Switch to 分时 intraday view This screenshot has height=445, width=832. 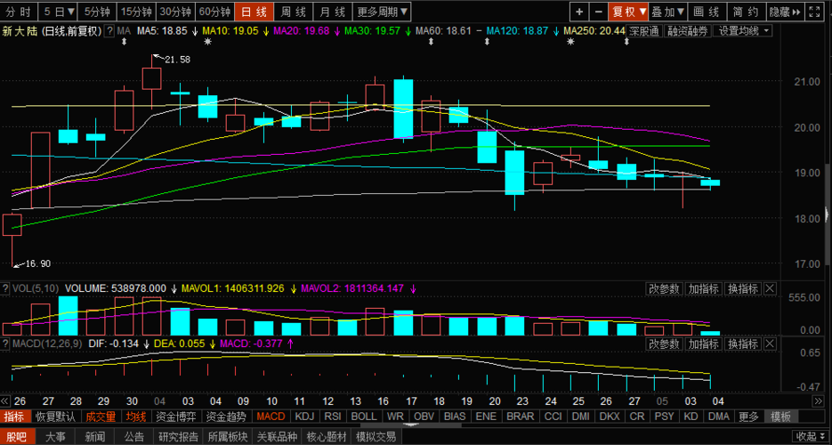pyautogui.click(x=20, y=12)
